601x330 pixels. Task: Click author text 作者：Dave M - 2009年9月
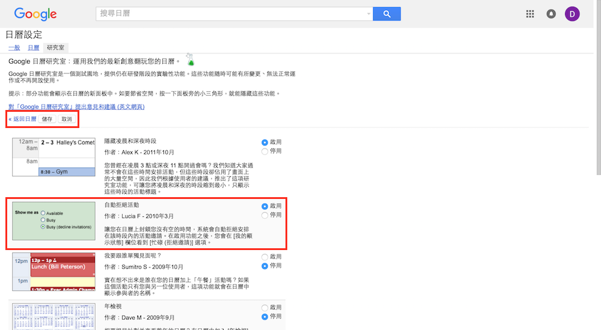[139, 318]
